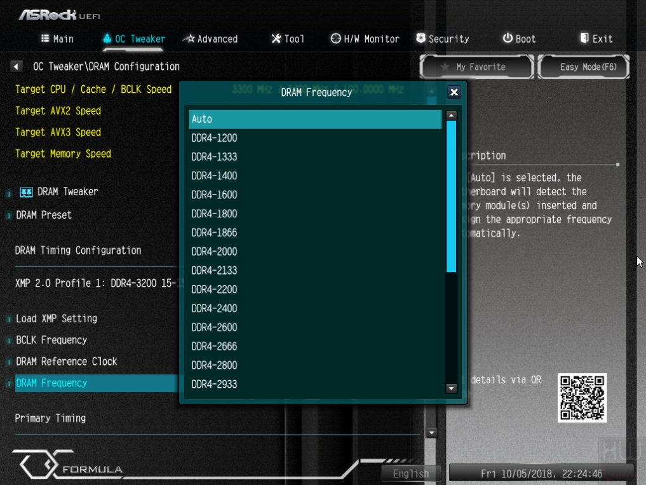This screenshot has width=646, height=485.
Task: Select DDR4-2800 frequency
Action: coord(315,365)
